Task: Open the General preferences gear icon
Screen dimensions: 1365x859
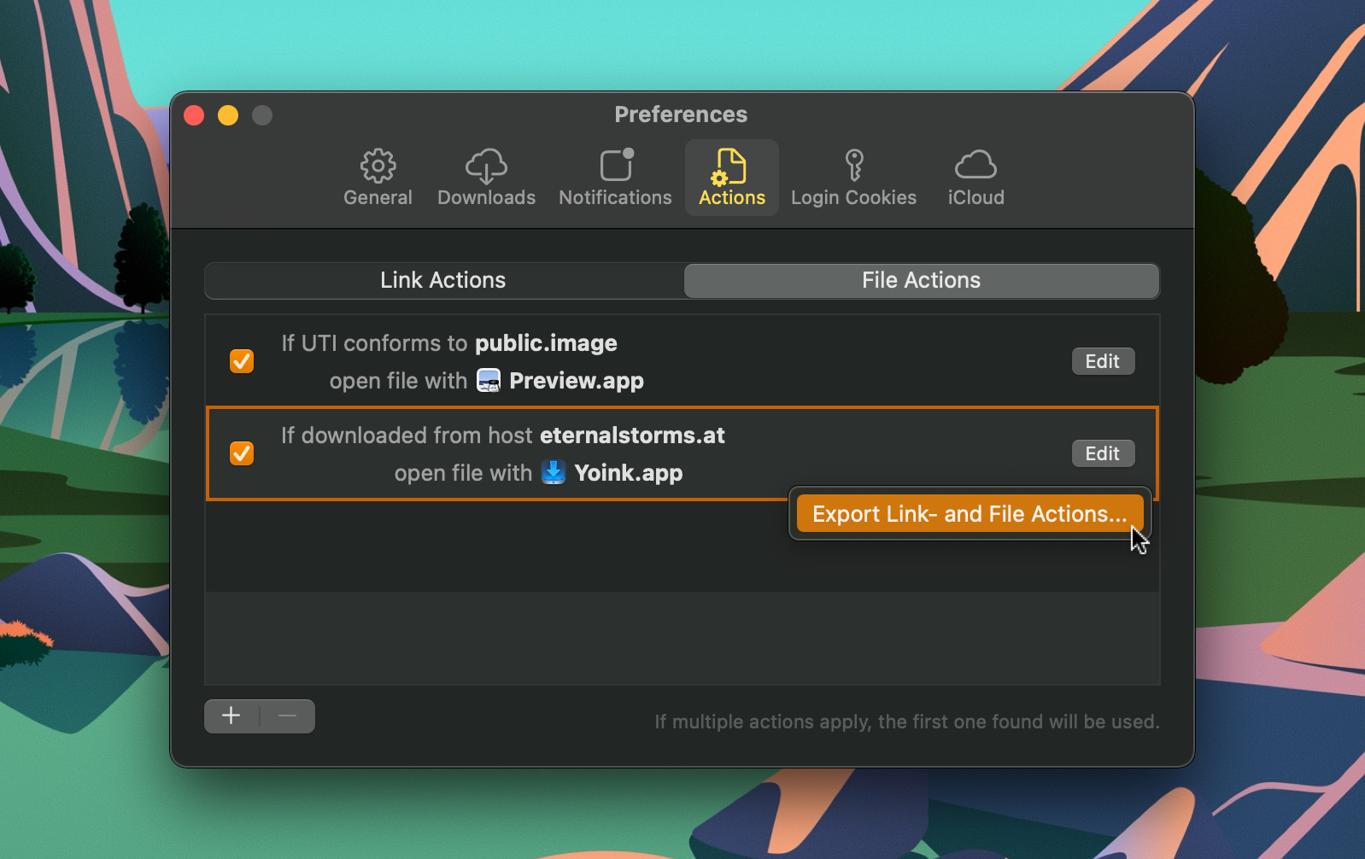Action: point(378,167)
